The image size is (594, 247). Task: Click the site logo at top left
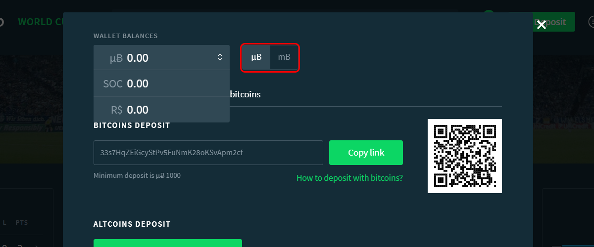(1, 22)
